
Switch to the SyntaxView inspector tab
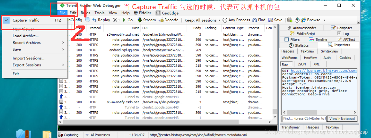point(329,51)
